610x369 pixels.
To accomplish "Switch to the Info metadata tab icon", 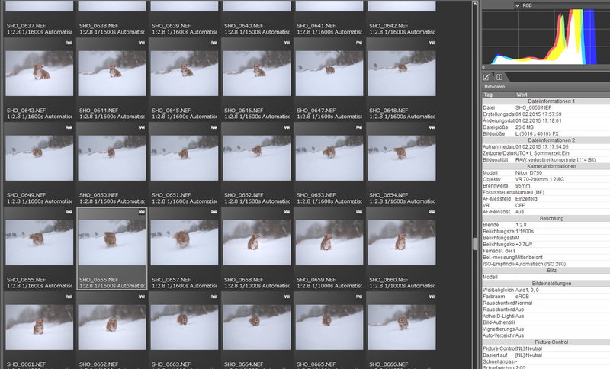I will click(x=499, y=77).
